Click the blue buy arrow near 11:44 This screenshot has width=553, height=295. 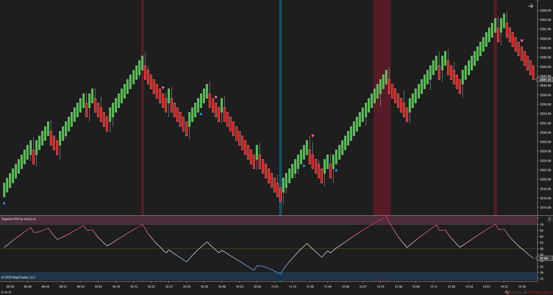pos(336,170)
